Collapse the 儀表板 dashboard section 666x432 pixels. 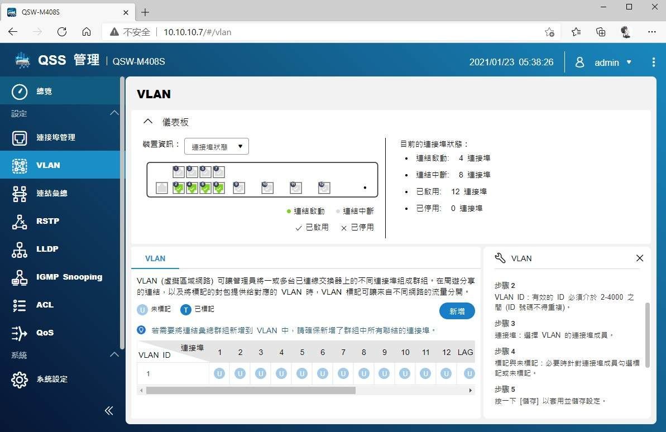coord(148,122)
